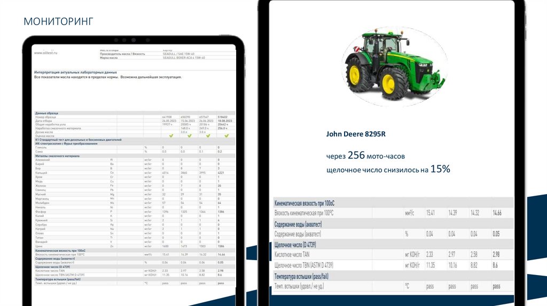Click phosphorus value '1386'
The image size is (547, 306).
[221, 212]
